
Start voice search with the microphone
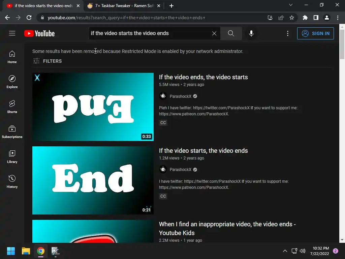tap(251, 33)
